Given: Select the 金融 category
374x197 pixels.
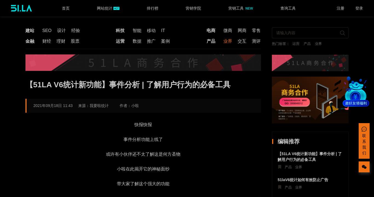Looking at the screenshot, I should coord(30,41).
